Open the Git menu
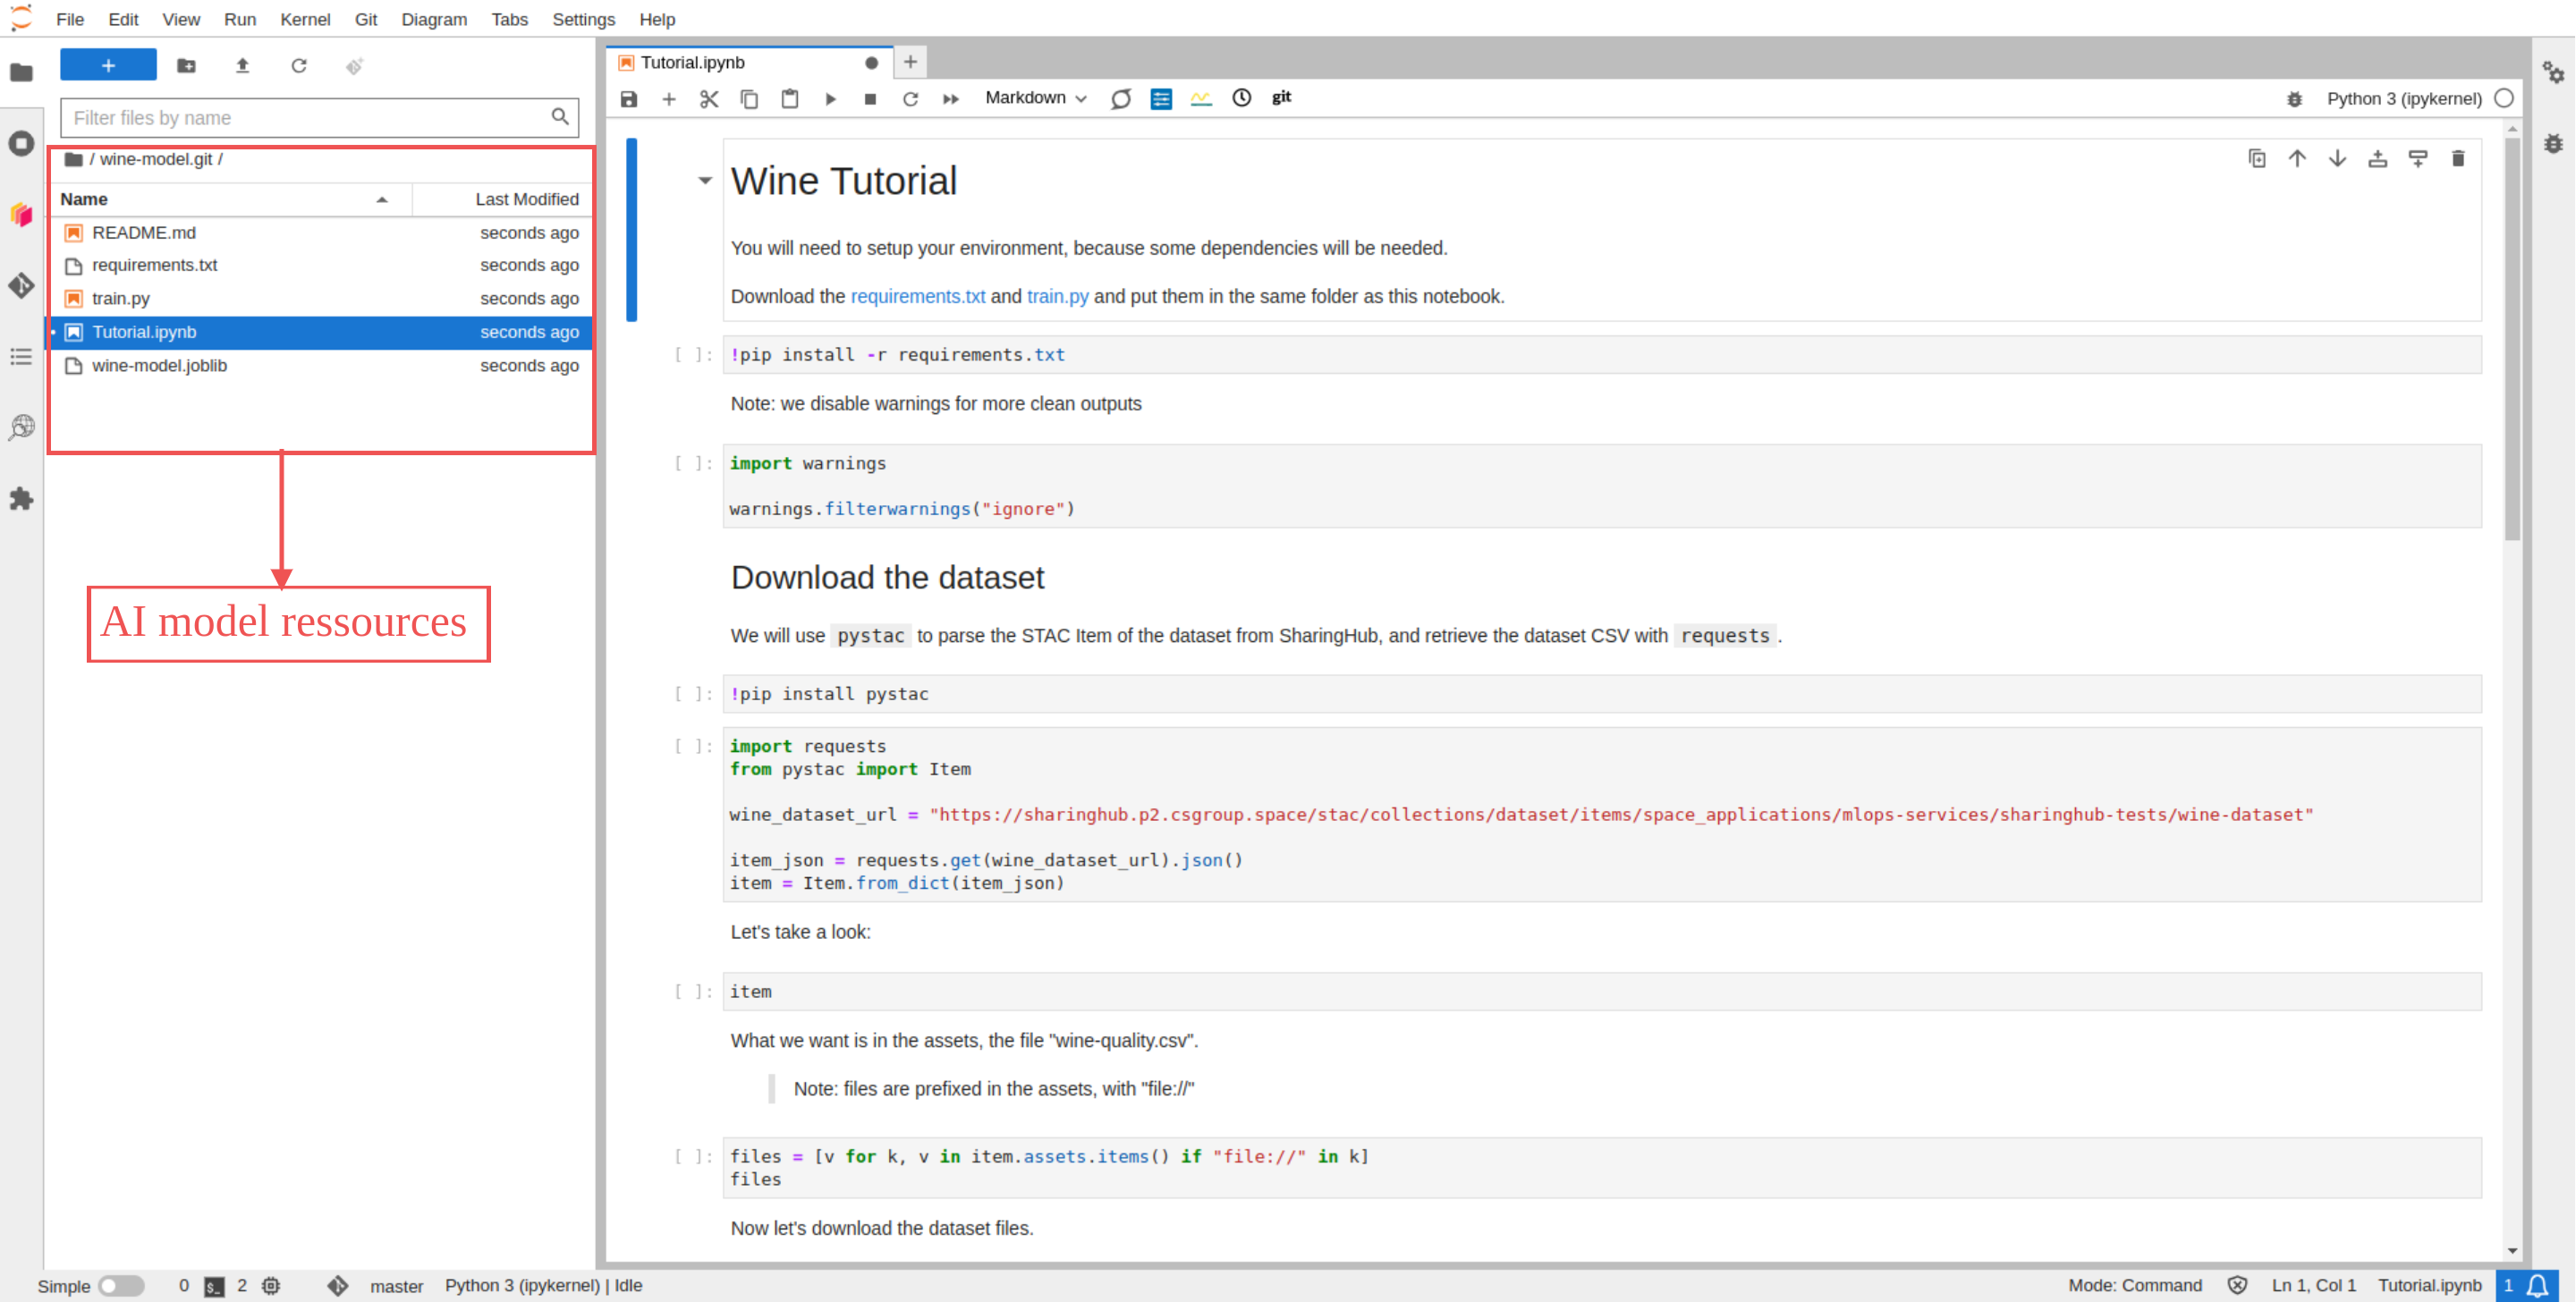The image size is (2576, 1302). coord(366,19)
